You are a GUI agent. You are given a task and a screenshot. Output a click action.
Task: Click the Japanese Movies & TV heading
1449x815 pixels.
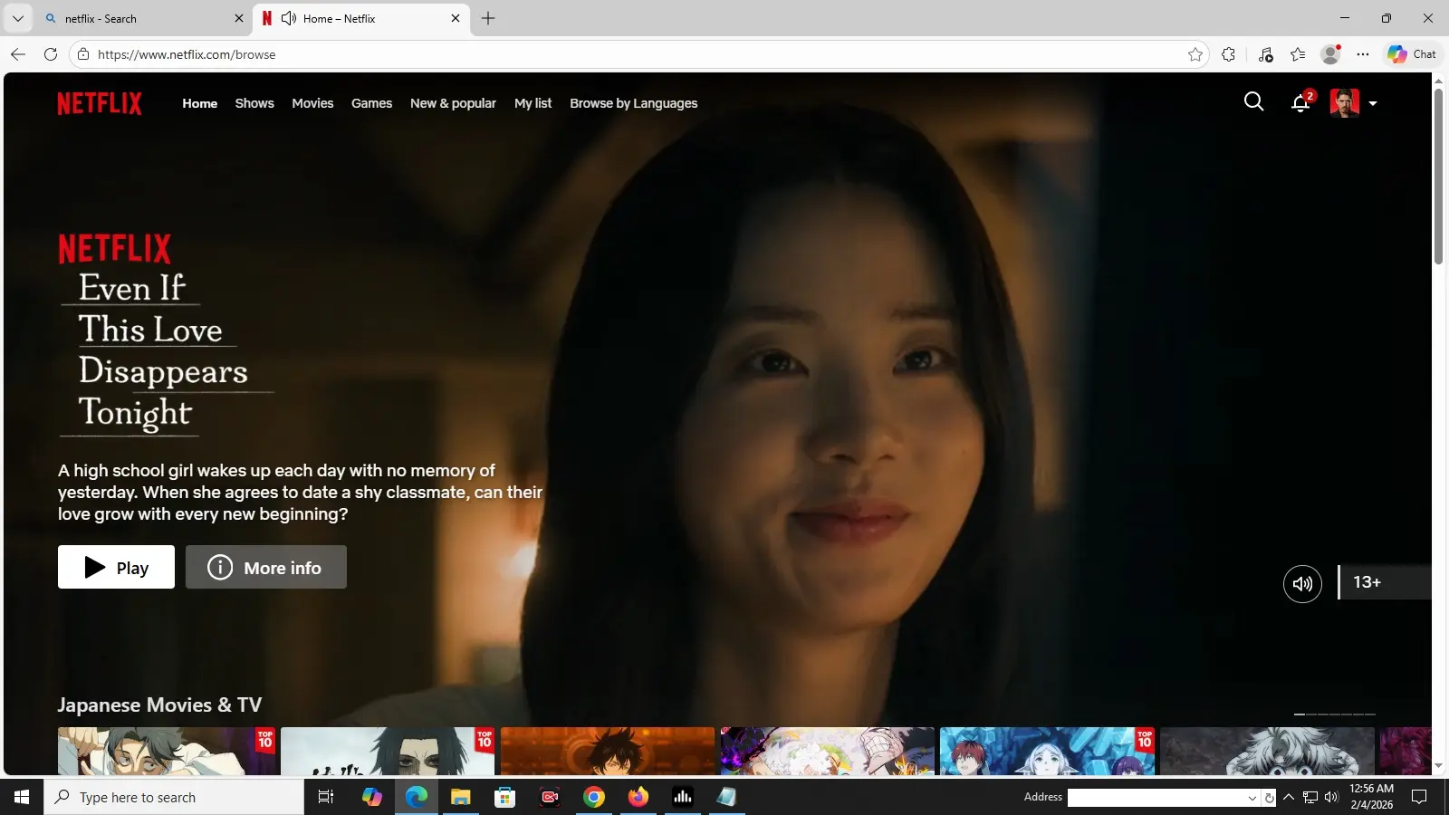[x=159, y=705]
